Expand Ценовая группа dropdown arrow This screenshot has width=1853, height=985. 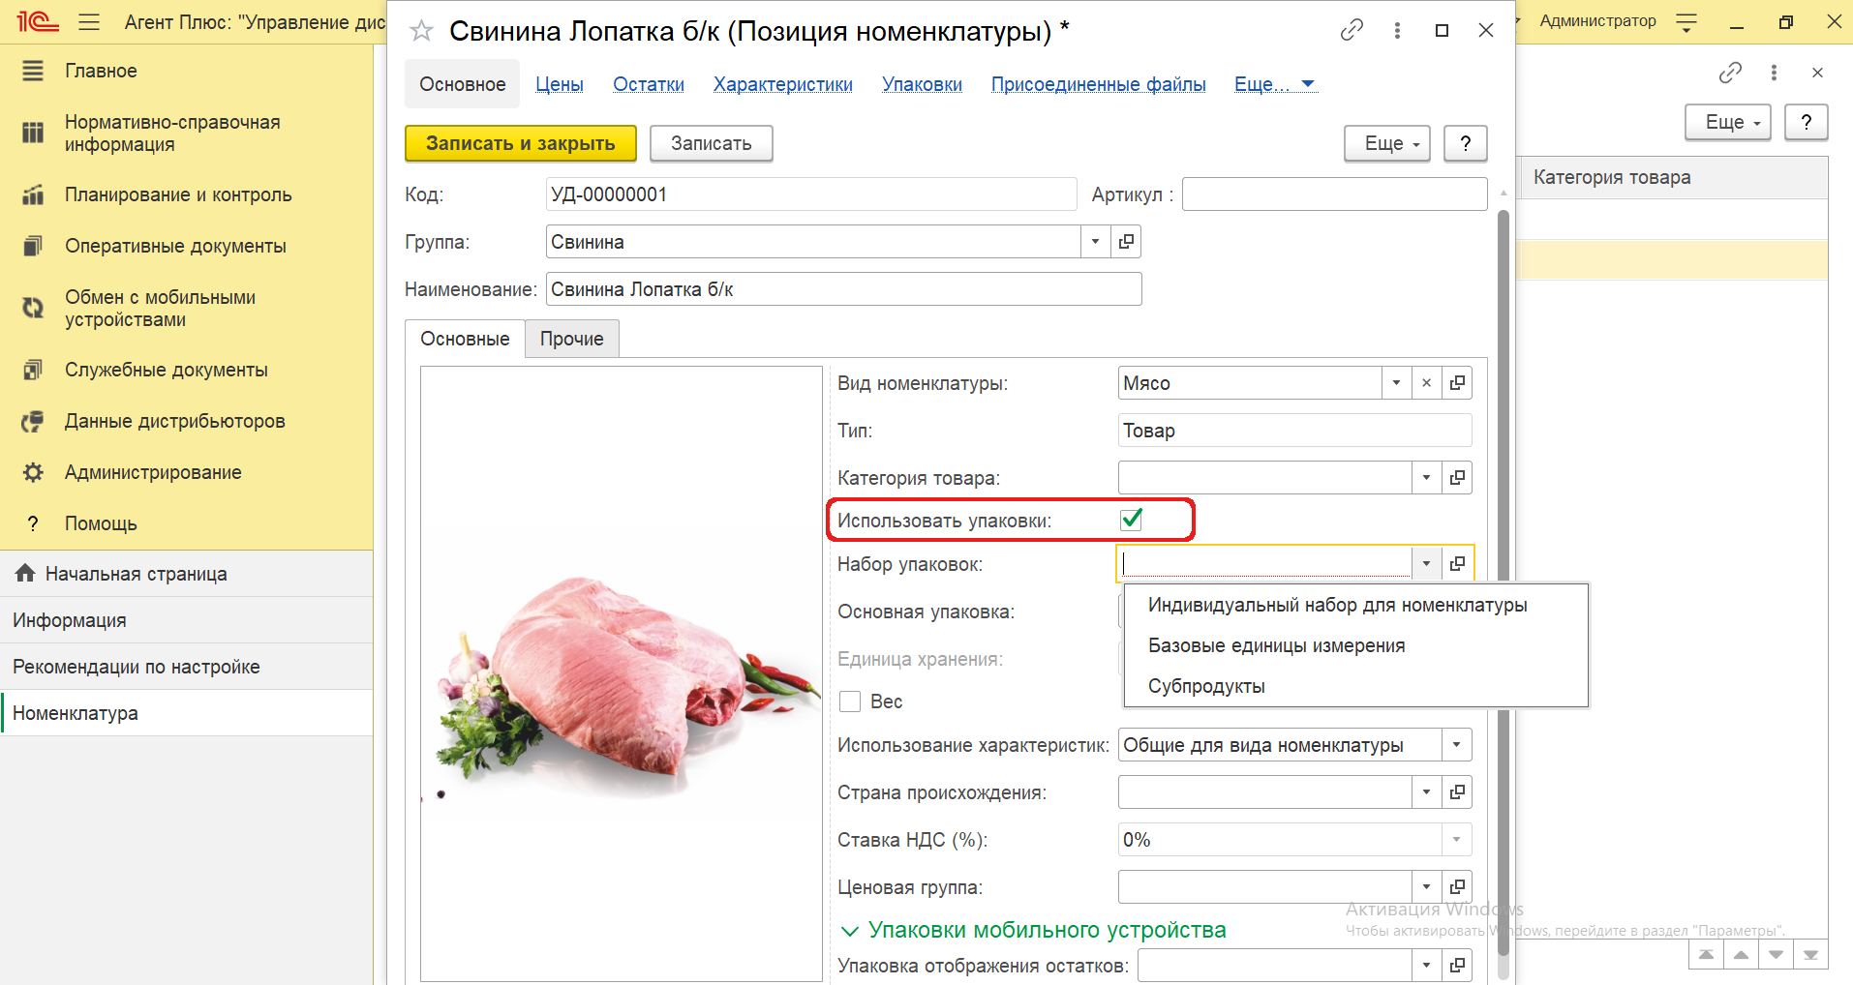point(1426,887)
